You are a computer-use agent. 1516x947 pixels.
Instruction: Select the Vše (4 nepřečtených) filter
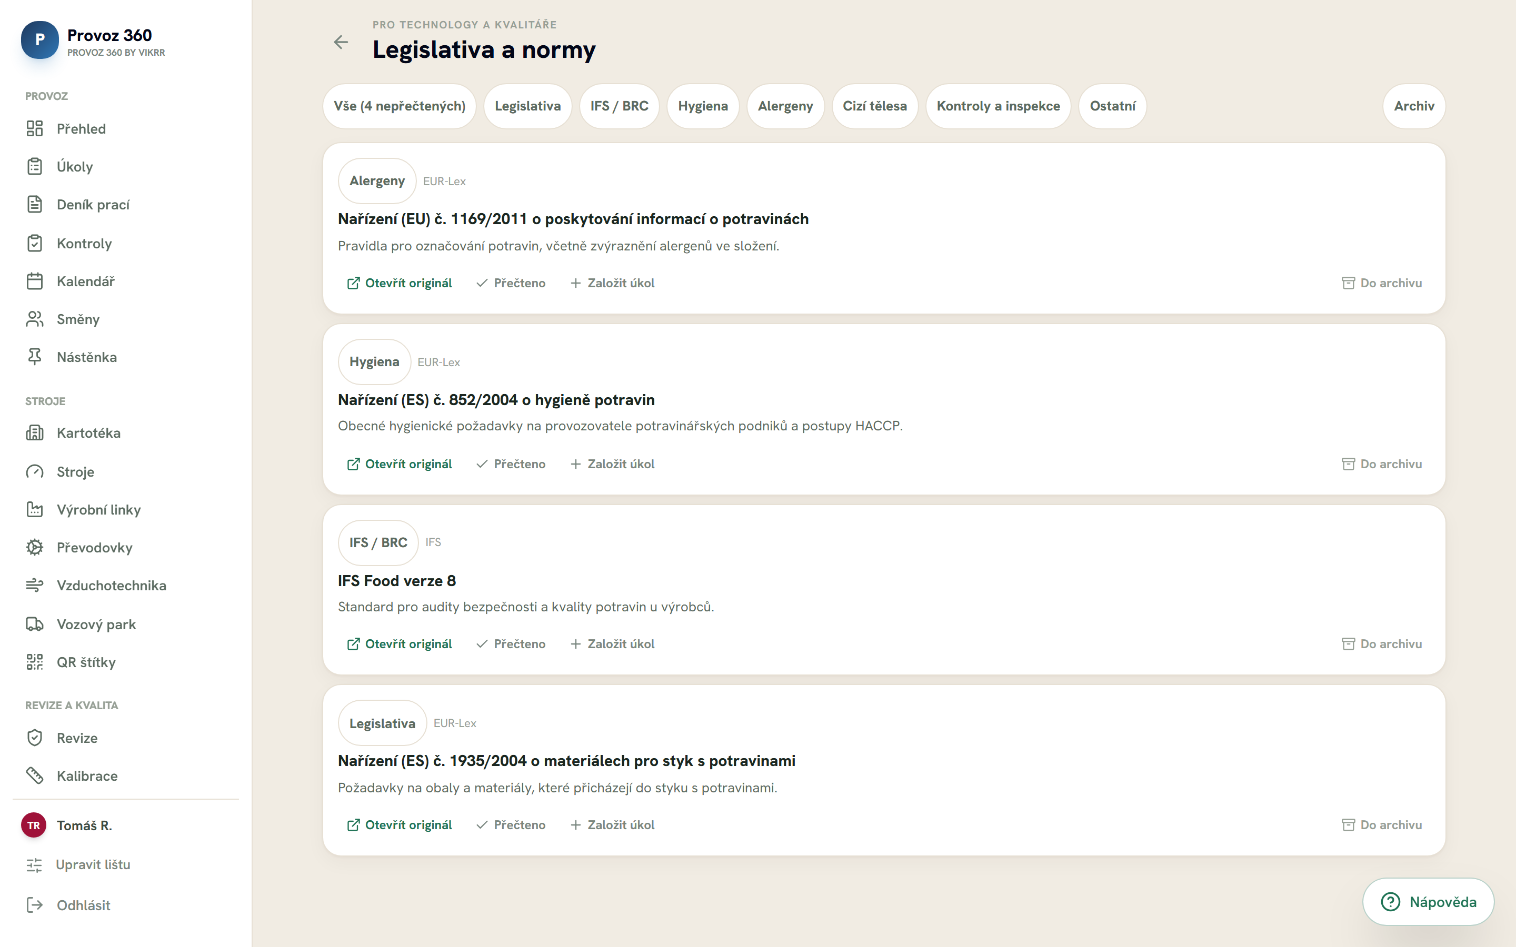400,106
